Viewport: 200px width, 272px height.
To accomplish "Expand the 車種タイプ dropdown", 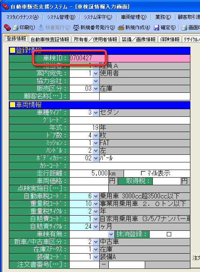I will point(96,112).
